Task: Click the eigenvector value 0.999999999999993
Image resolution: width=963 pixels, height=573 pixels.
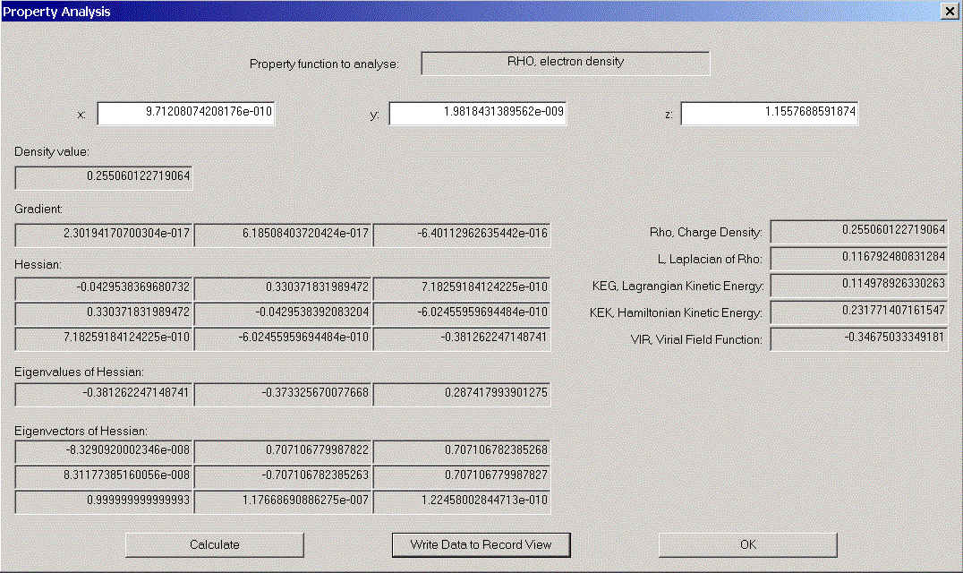Action: 104,500
